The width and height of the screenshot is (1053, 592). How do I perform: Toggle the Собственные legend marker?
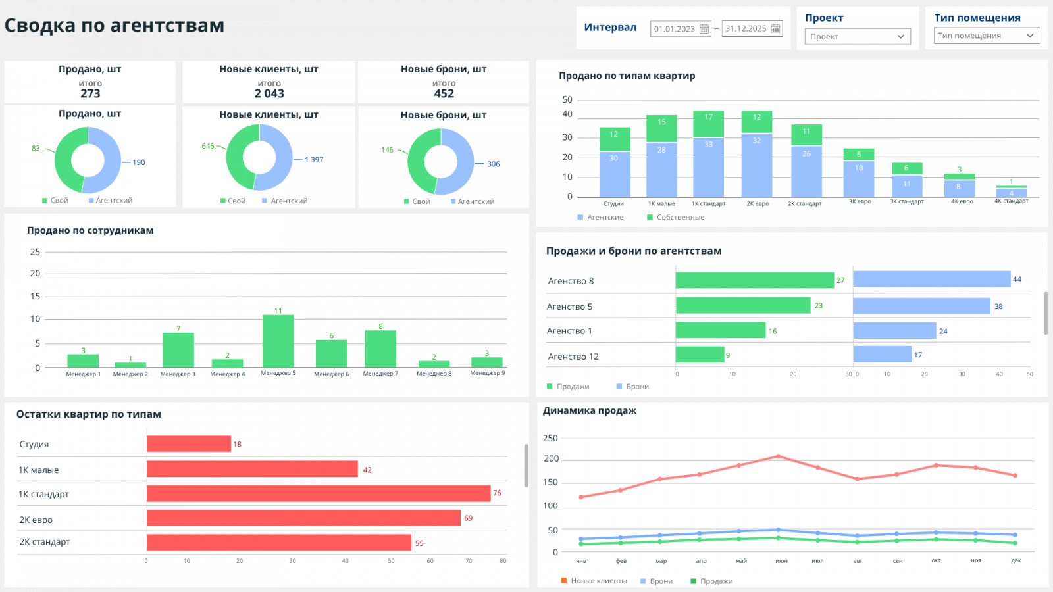click(650, 217)
